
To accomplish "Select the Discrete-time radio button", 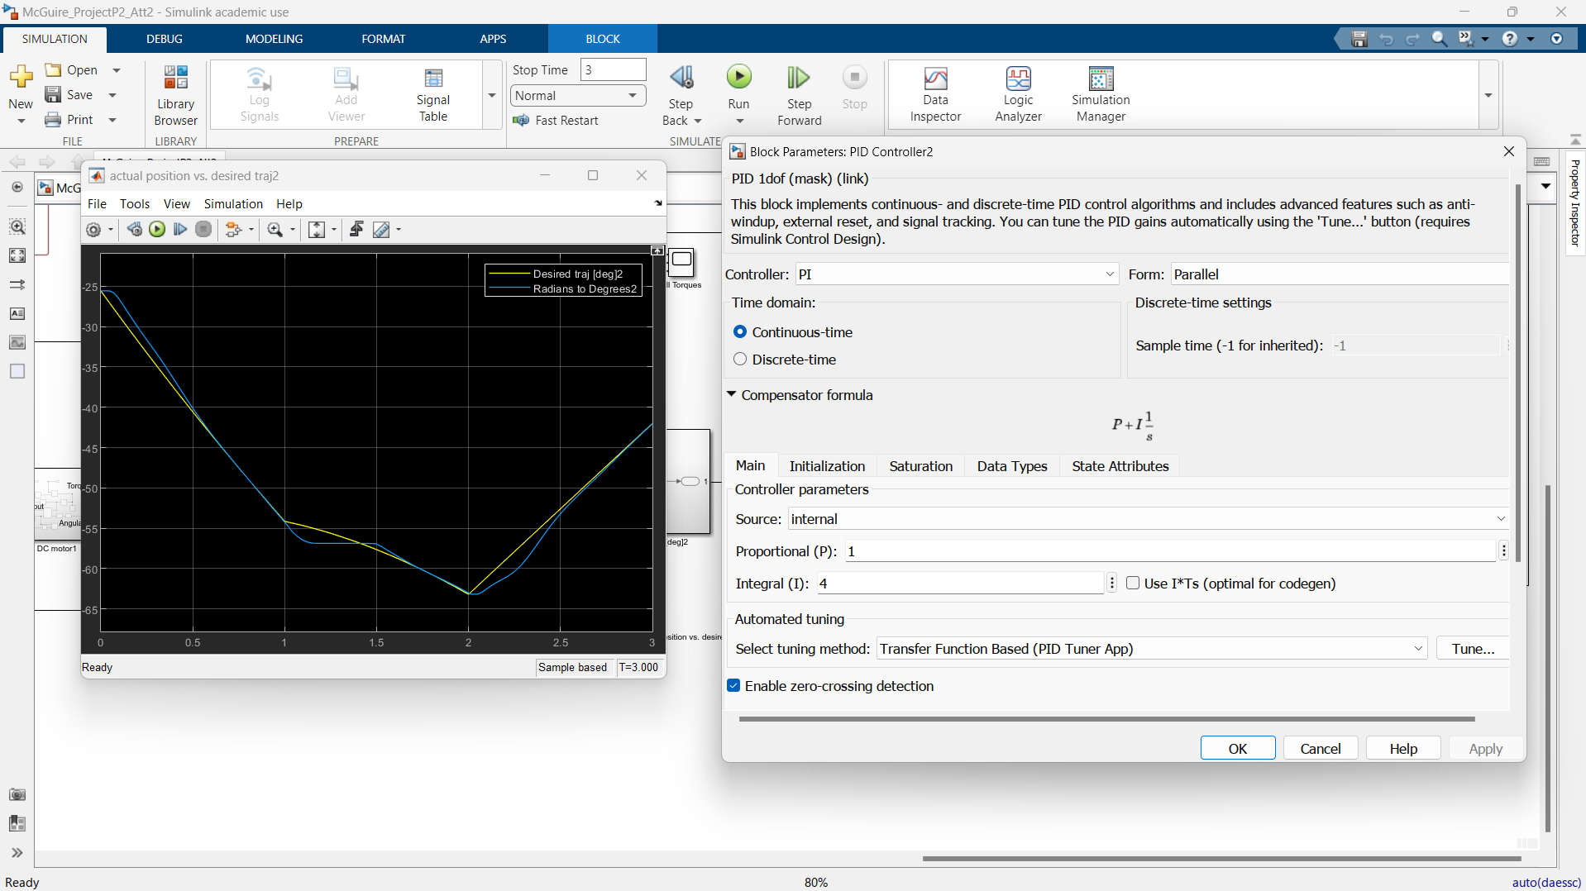I will pos(740,359).
